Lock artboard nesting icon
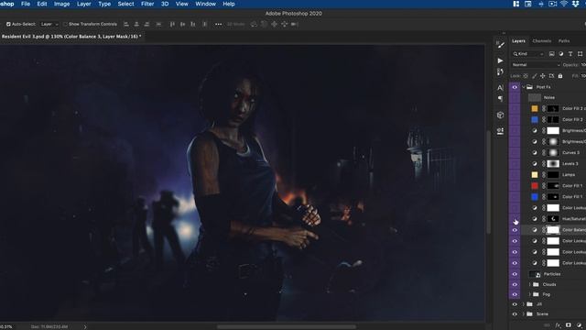 click(551, 76)
